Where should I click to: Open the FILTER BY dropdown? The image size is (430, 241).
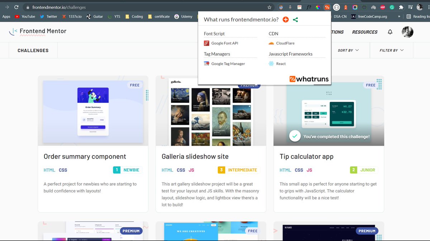[x=392, y=50]
